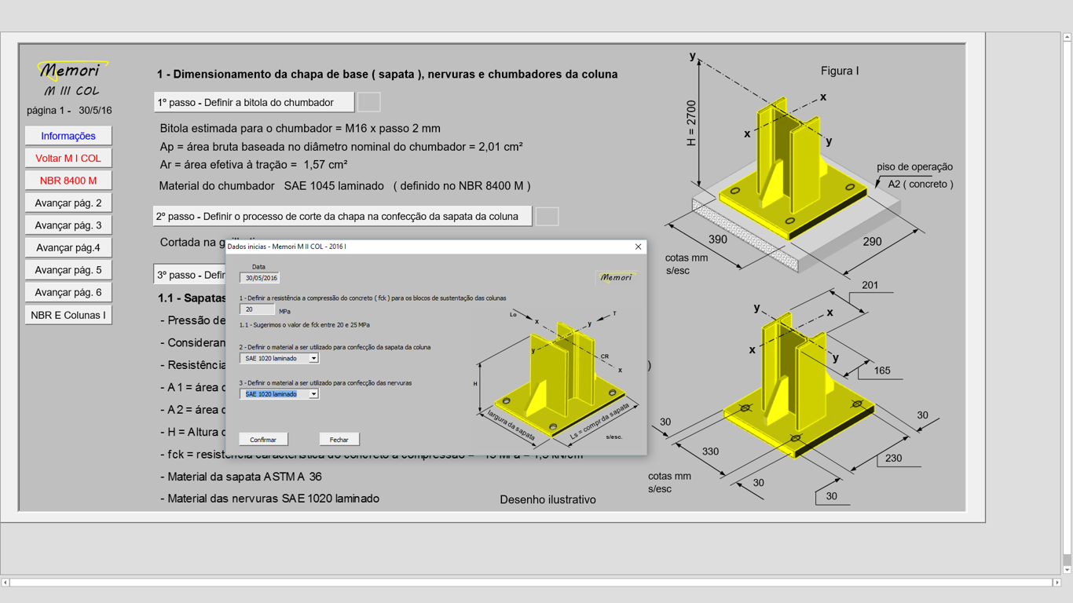
Task: Click the 330 dimension in the lower drawing
Action: (x=710, y=451)
